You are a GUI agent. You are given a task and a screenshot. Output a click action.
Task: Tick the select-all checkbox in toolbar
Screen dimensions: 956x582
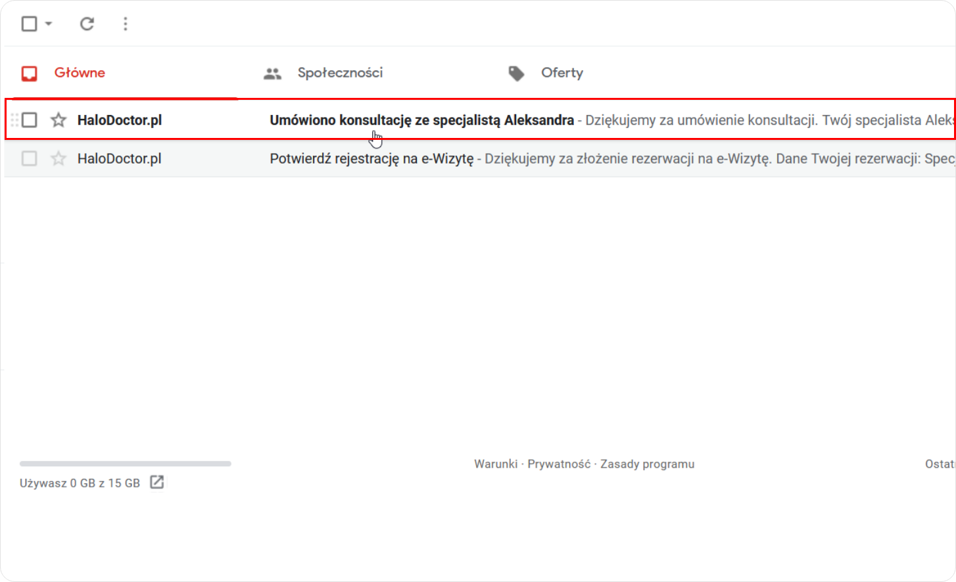[29, 24]
